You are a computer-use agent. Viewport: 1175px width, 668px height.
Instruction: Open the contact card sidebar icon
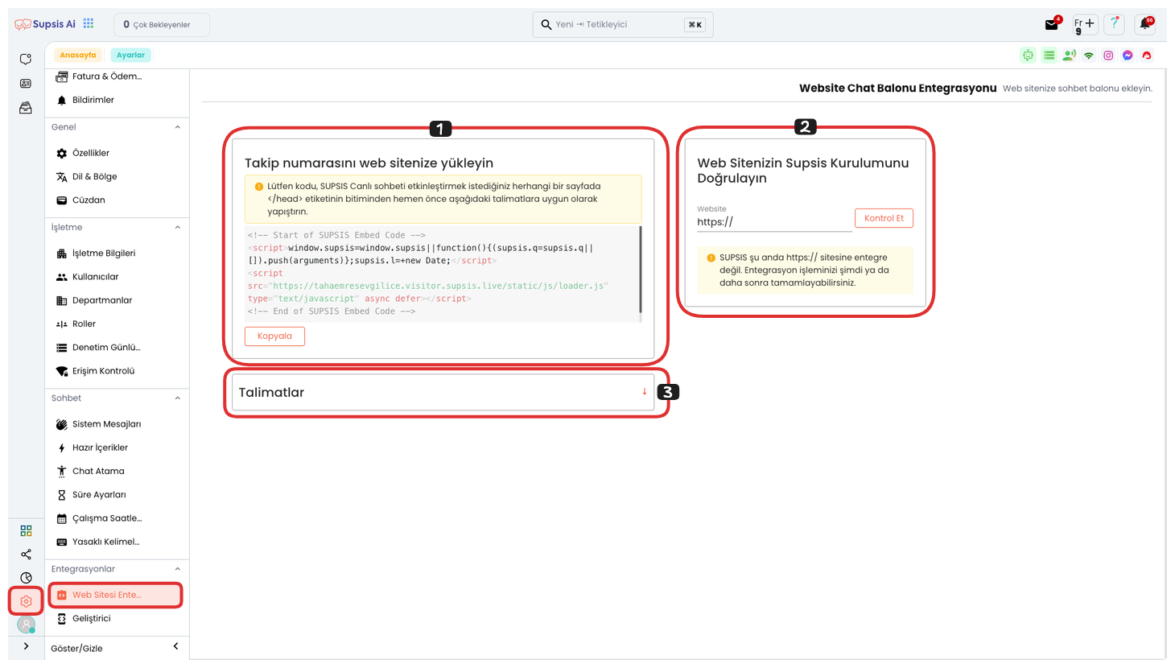tap(26, 84)
